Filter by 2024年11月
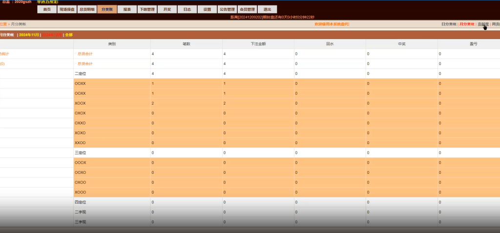Screen dimensions: 500x233 29,35
